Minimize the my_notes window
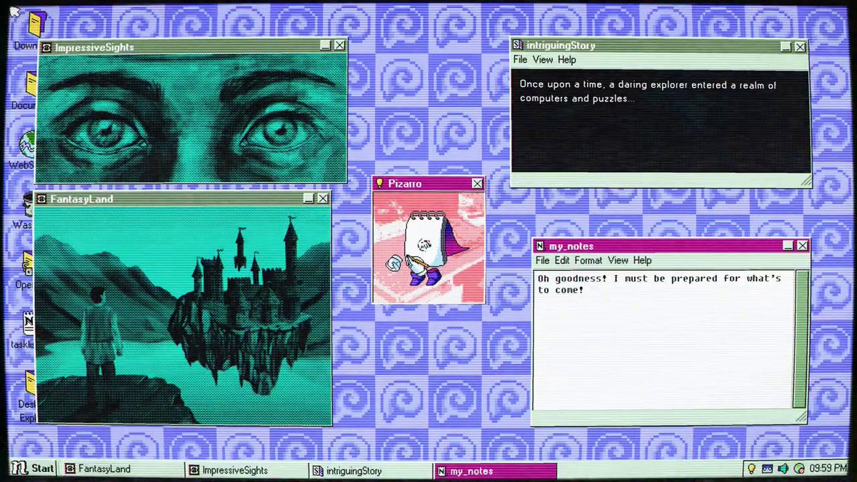 [788, 245]
